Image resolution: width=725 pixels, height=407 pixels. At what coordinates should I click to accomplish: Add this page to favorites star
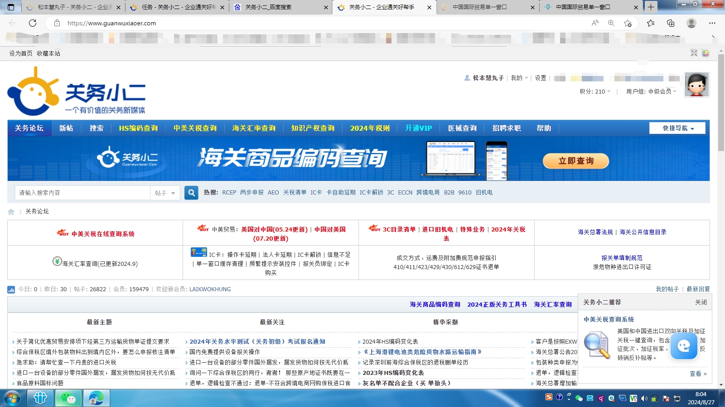[628, 23]
